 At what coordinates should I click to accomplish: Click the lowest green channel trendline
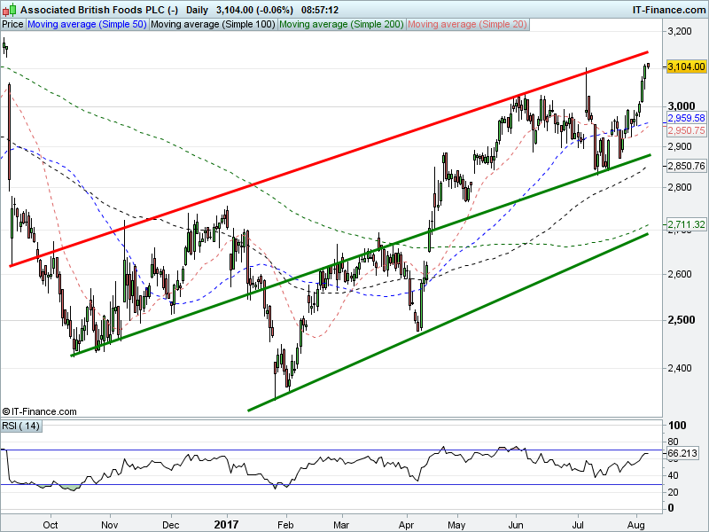tap(448, 322)
